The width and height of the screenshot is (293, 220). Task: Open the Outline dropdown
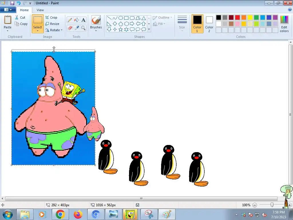(163, 17)
